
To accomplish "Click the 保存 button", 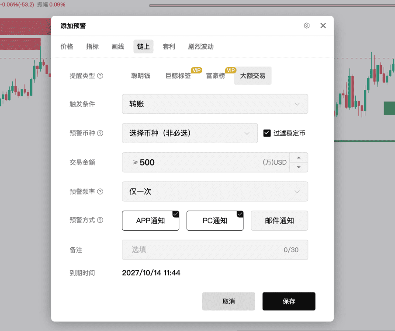I will (289, 301).
